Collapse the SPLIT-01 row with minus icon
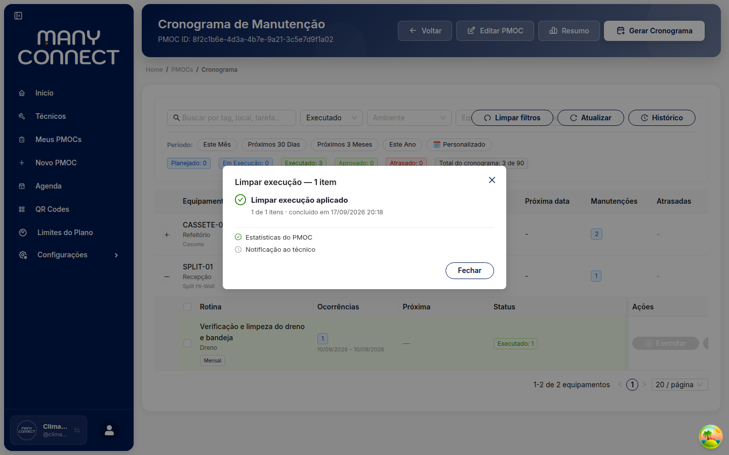This screenshot has width=729, height=455. (x=167, y=277)
